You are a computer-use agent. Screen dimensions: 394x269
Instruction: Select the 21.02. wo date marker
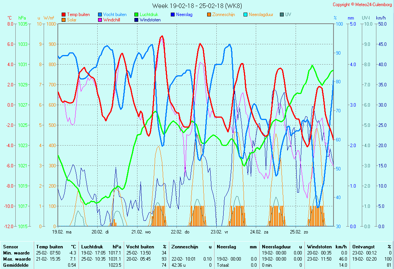141,232
